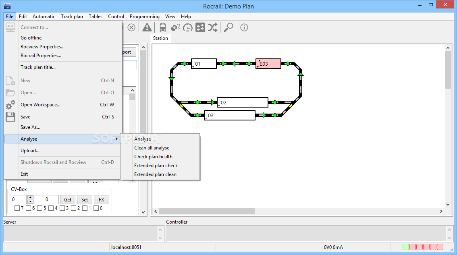This screenshot has width=457, height=255.
Task: Open the locomotive icon in toolbar
Action: [163, 28]
